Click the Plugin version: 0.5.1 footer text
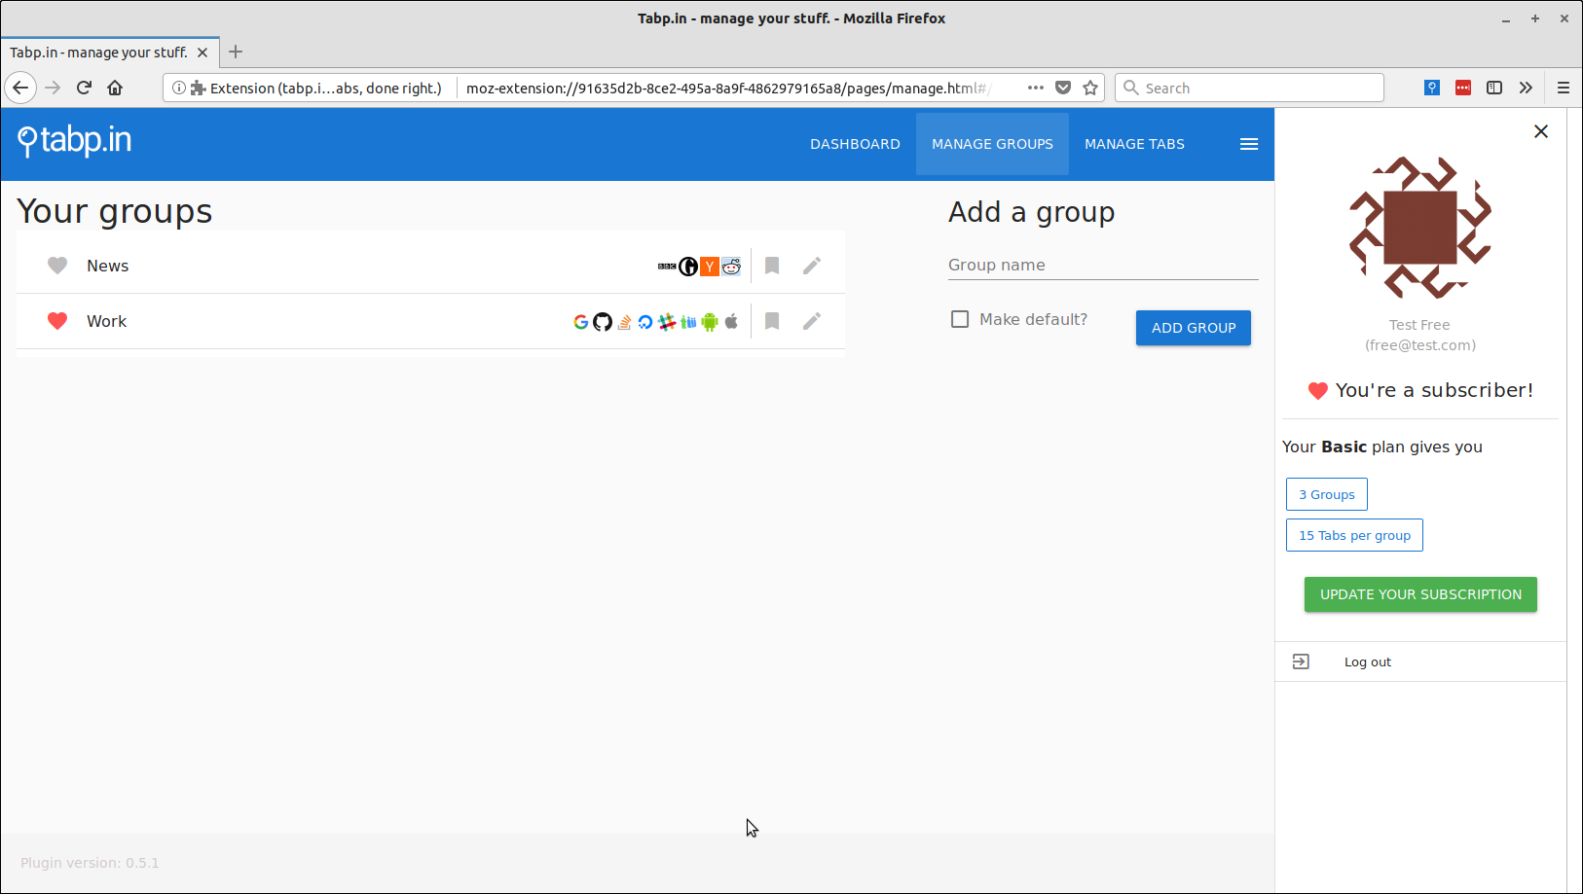This screenshot has width=1583, height=894. coord(90,863)
